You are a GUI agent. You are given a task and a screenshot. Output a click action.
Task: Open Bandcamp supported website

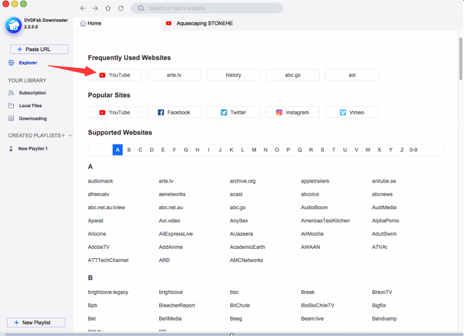(384, 319)
